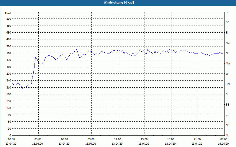Click the 03:00 time label
The height and width of the screenshot is (147, 236).
click(x=38, y=139)
